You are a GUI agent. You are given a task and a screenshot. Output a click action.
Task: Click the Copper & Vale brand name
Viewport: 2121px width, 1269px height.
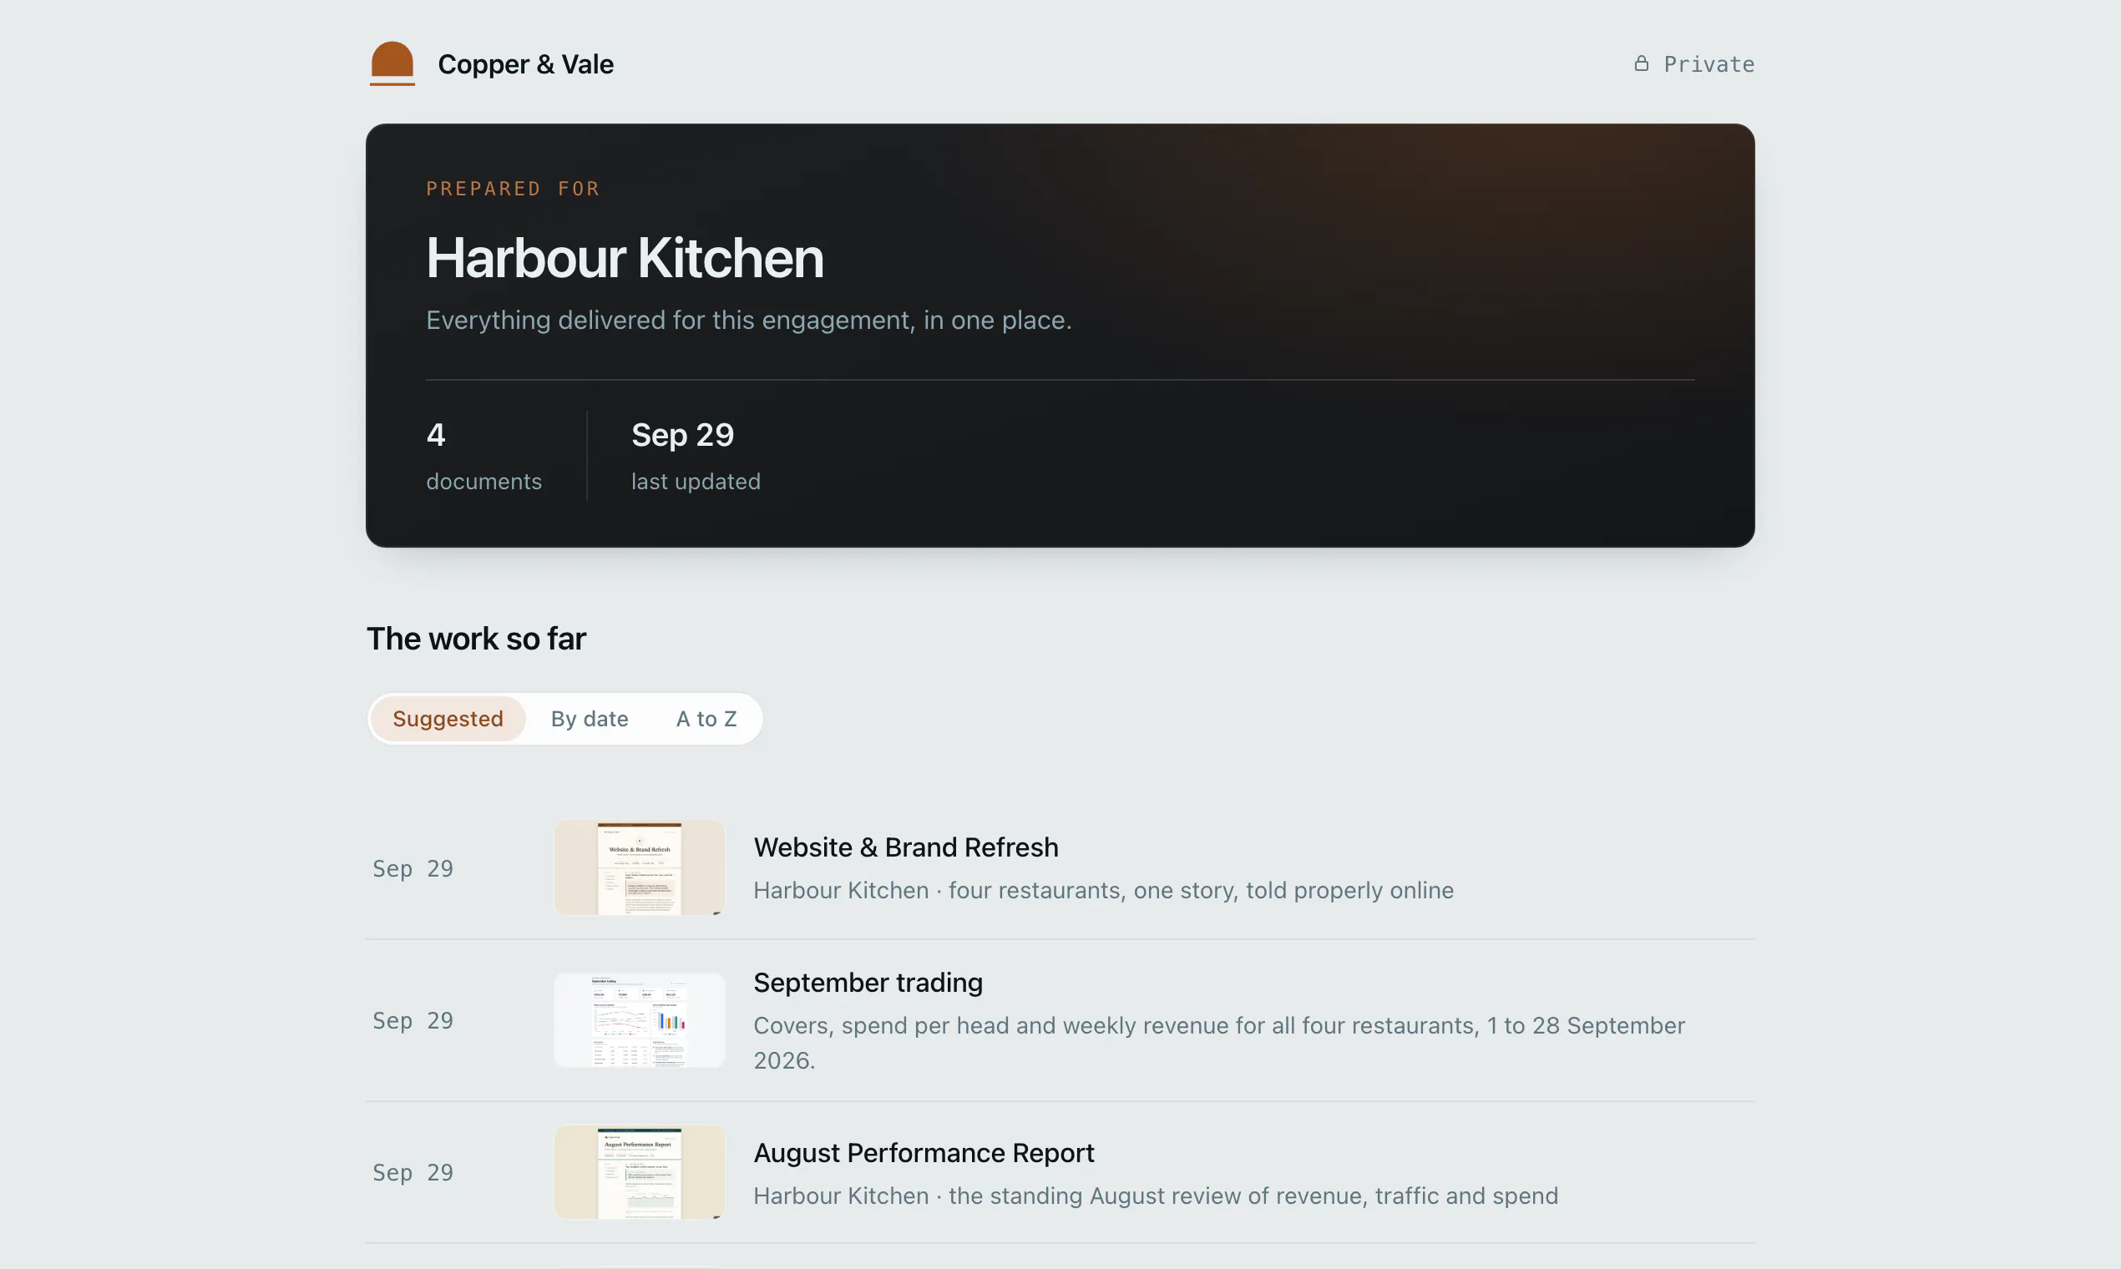(525, 64)
